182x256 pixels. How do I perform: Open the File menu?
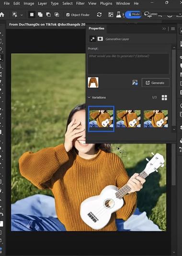coord(7,3)
